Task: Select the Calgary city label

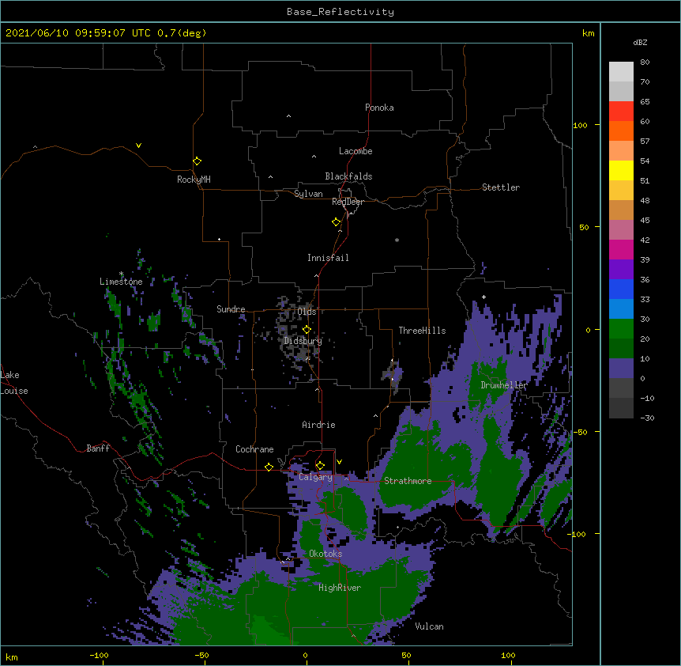Action: (315, 477)
